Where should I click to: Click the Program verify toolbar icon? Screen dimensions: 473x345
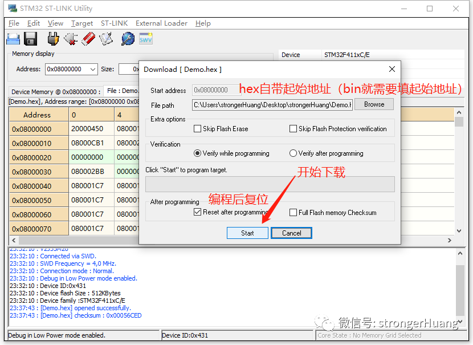pos(106,39)
